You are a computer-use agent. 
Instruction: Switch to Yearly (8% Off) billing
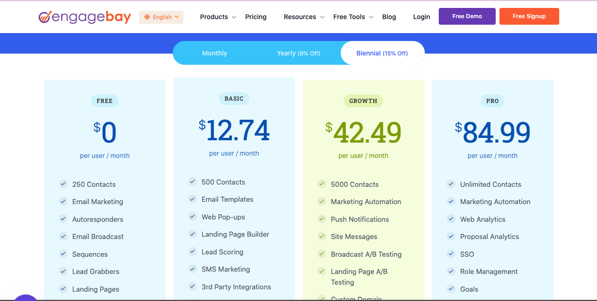(x=299, y=53)
